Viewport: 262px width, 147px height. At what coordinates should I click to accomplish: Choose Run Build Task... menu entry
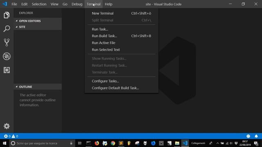(122, 36)
